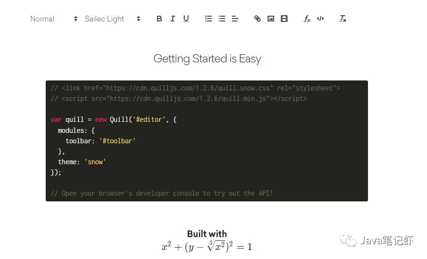
Task: Insert an image
Action: coord(271,19)
